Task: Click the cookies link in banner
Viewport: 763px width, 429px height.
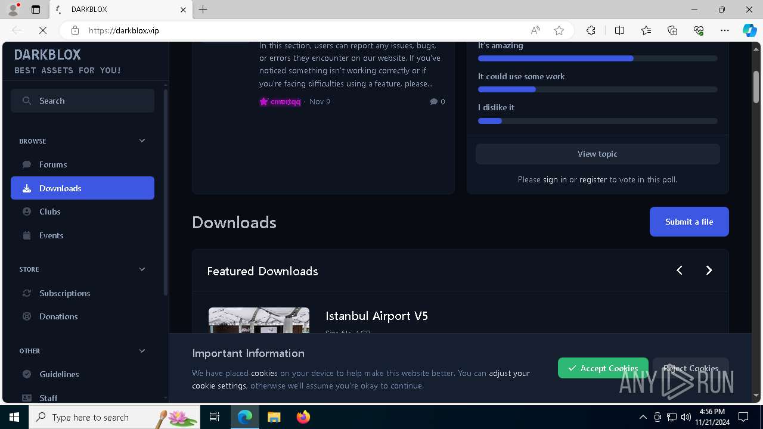Action: 264,373
